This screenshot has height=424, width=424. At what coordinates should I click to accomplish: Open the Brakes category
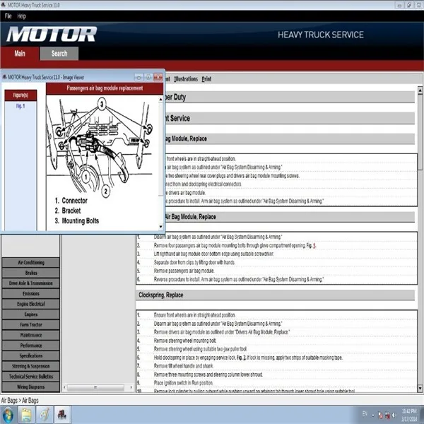[31, 273]
